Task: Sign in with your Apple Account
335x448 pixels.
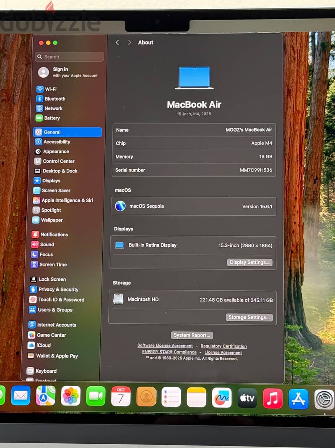Action: coord(68,72)
